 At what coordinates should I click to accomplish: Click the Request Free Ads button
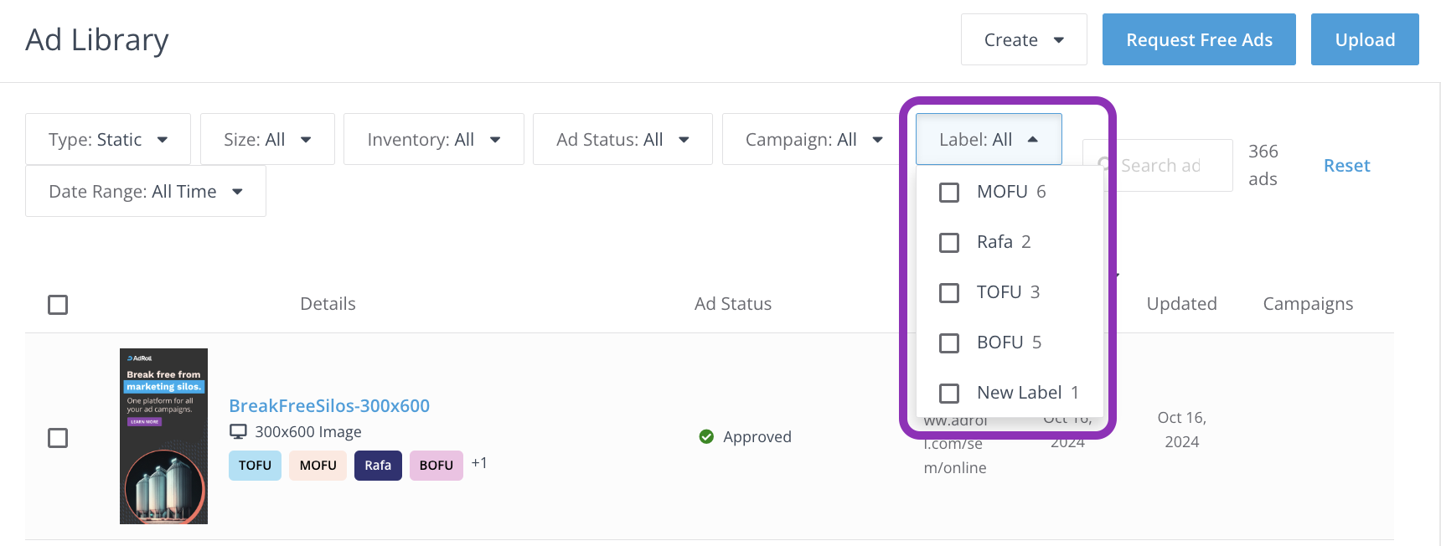tap(1198, 39)
